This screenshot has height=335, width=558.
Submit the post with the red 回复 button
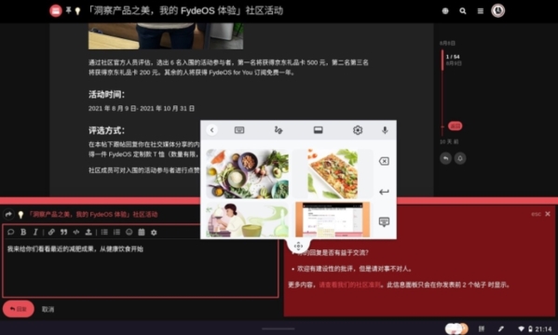click(x=19, y=309)
